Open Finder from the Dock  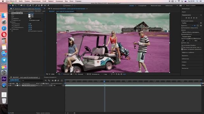click(4, 16)
